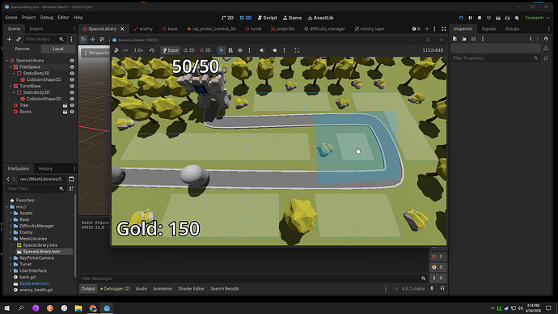Click the instantiate child scene link icon
558x314 pixels.
19,39
